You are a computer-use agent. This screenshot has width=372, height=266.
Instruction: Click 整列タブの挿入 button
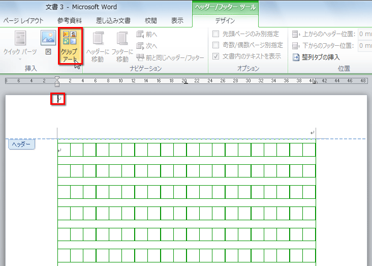pos(316,57)
